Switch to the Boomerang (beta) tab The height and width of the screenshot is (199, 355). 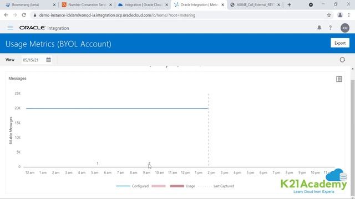pos(26,4)
